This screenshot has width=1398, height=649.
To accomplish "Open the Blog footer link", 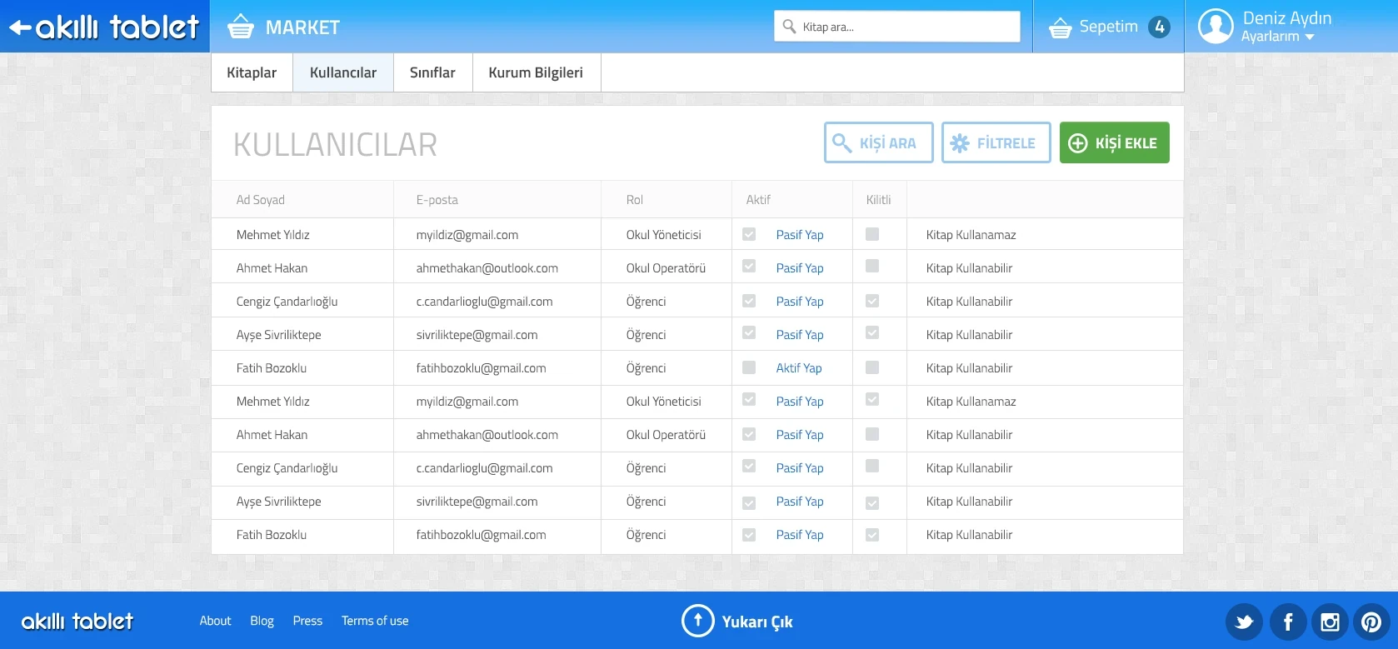I will [262, 621].
